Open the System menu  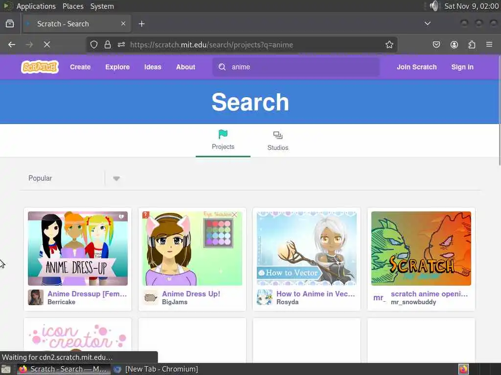point(102,6)
